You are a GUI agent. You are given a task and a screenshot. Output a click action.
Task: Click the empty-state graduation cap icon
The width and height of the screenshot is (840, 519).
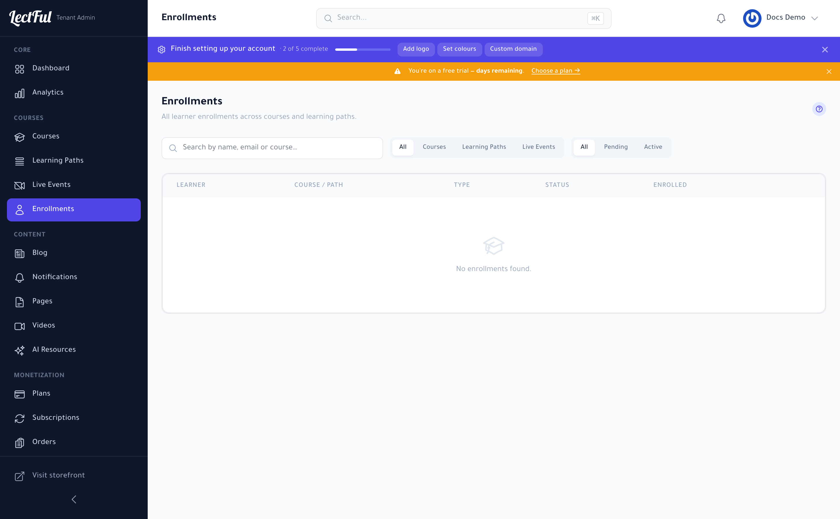click(x=494, y=246)
